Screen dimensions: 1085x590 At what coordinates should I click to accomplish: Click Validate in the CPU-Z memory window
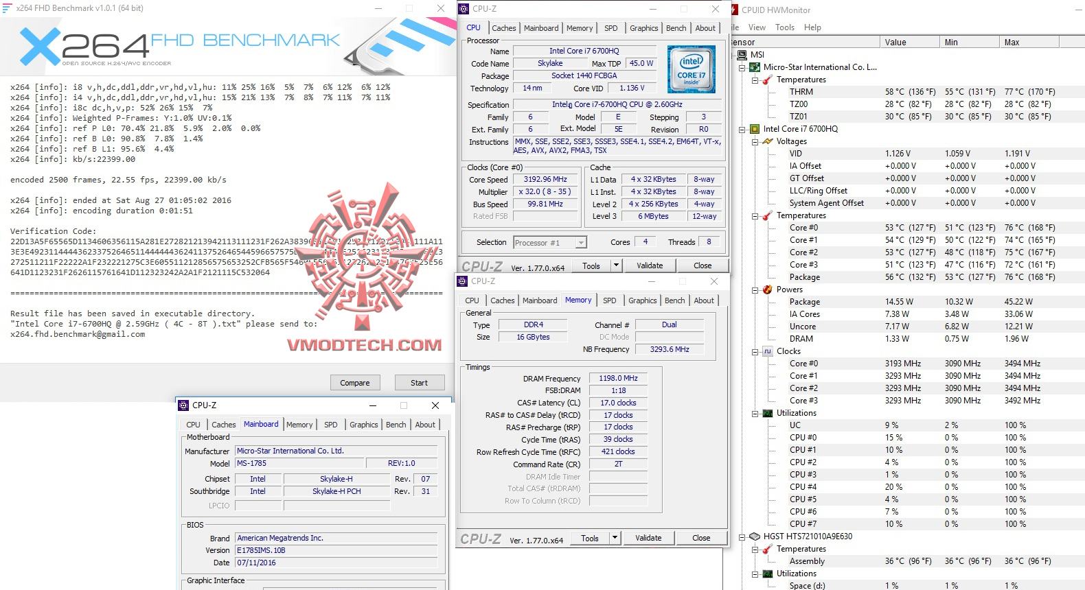click(648, 538)
